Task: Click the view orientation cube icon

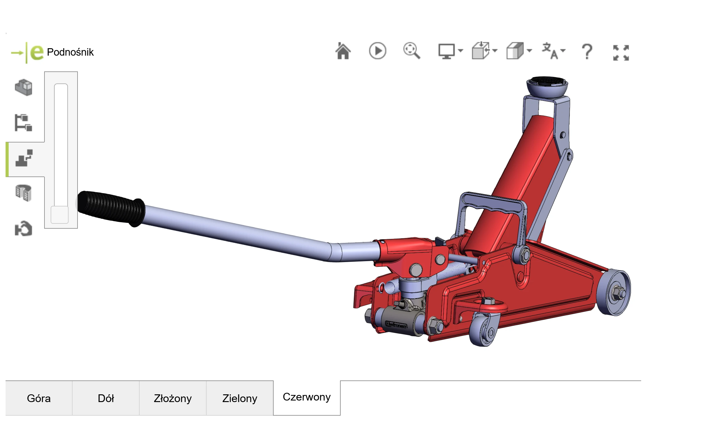Action: pyautogui.click(x=481, y=51)
